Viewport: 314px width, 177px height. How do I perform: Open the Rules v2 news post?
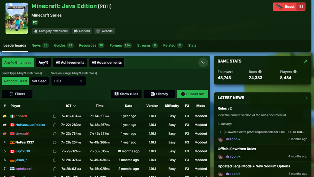pos(225,108)
